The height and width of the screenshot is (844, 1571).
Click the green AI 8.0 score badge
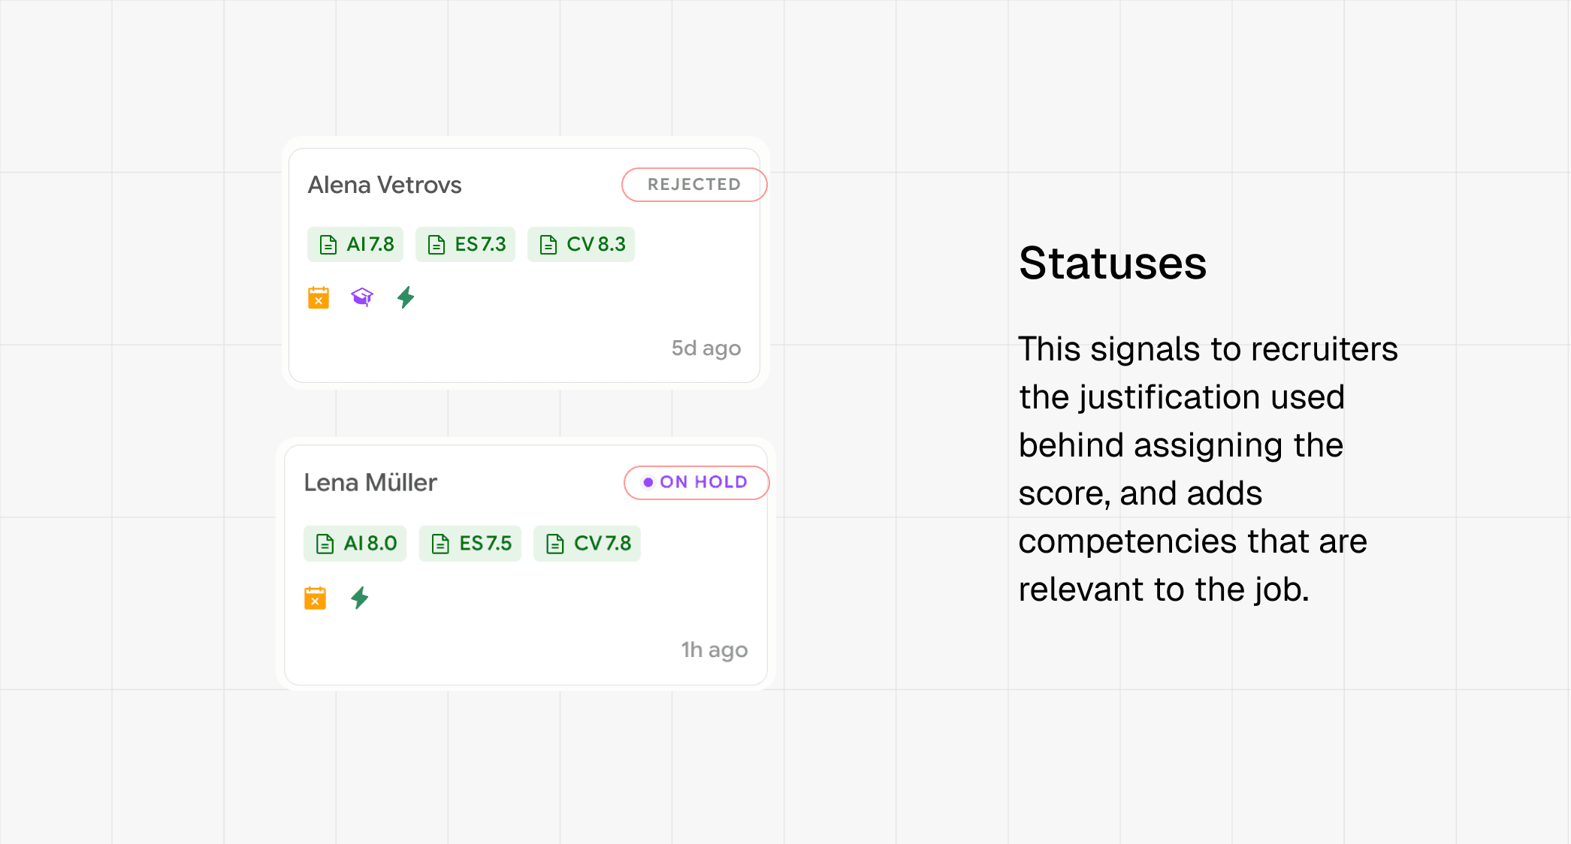coord(355,543)
